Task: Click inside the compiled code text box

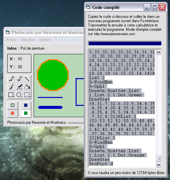Action: [122, 108]
